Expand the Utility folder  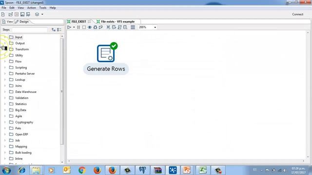[x=5, y=55]
